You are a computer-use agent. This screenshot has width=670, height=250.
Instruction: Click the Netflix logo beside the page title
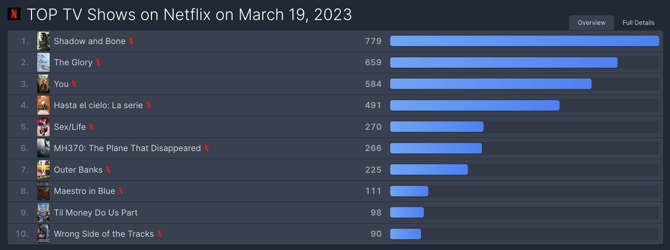pos(14,14)
